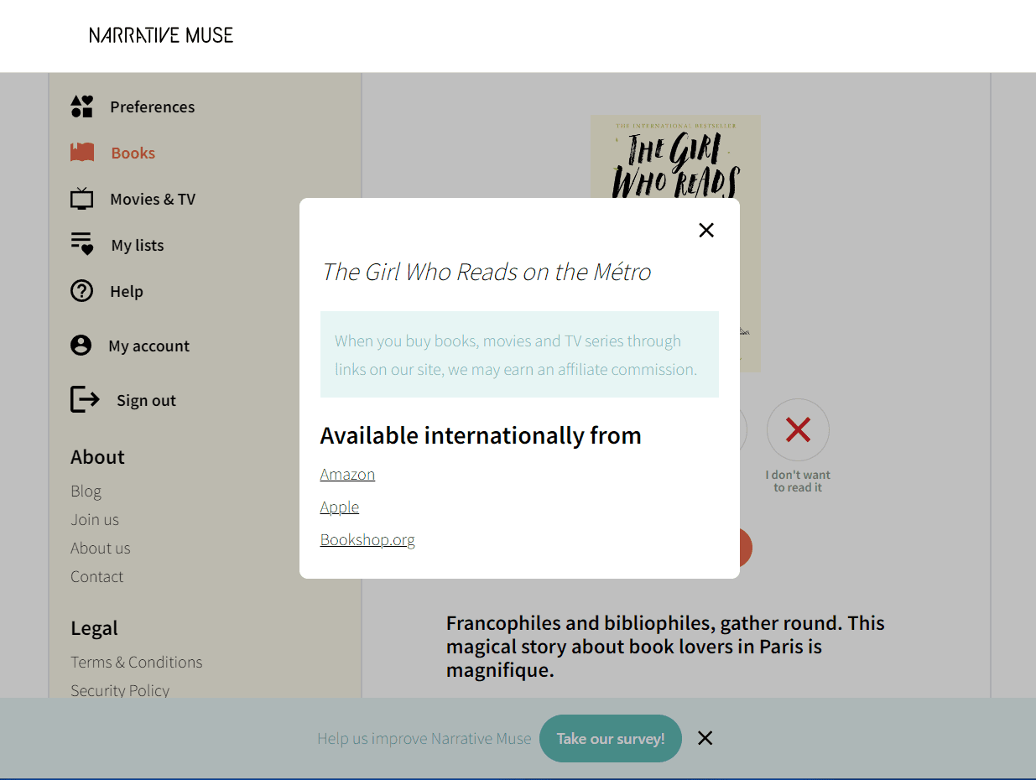Screen dimensions: 1036x780
Task: Click the Help question mark icon
Action: [x=81, y=291]
